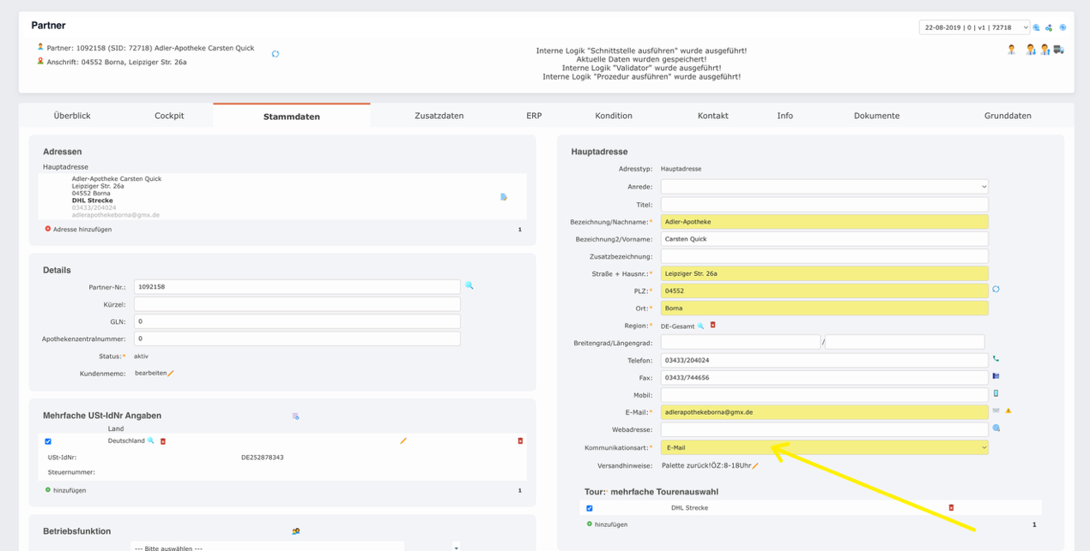Image resolution: width=1090 pixels, height=551 pixels.
Task: Click the fax machine icon next to Fax field
Action: [x=996, y=377]
